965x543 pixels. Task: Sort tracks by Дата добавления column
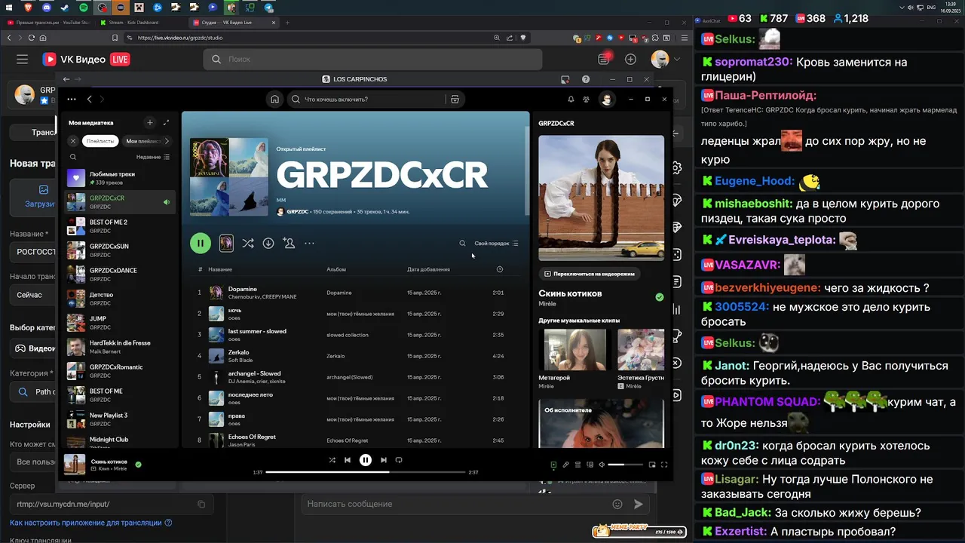tap(428, 269)
